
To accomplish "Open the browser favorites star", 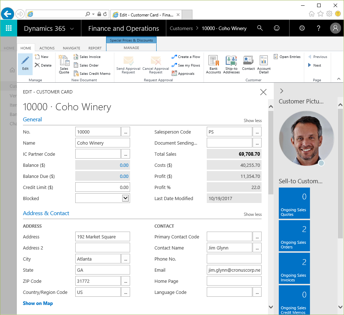I will [320, 14].
